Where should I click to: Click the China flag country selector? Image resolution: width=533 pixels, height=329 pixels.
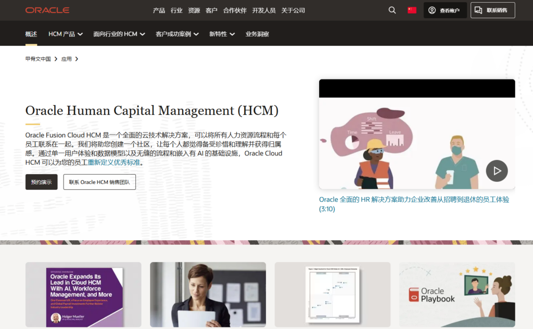[x=412, y=10]
